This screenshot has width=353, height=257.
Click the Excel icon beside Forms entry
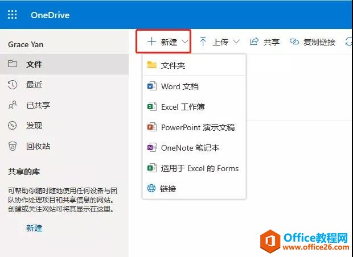[152, 168]
